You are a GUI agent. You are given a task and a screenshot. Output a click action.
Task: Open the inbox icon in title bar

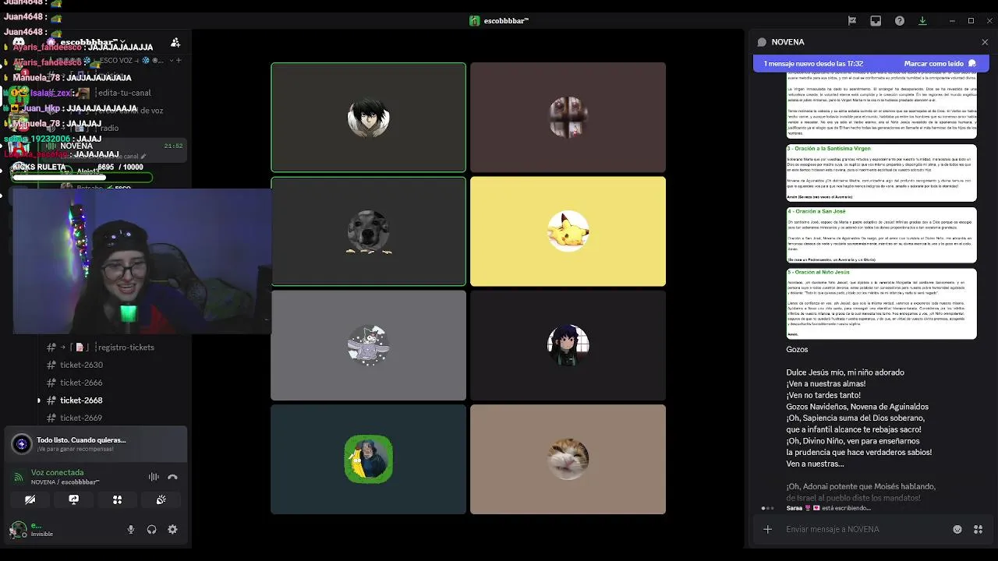[x=876, y=21]
